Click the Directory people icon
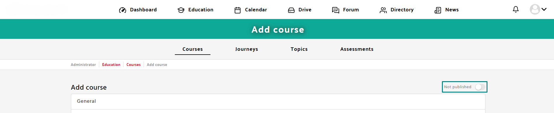 (383, 10)
